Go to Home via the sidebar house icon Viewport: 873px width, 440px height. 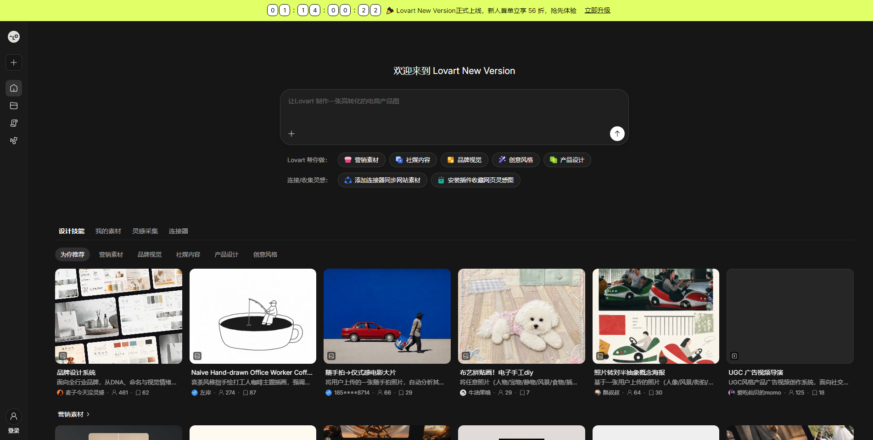14,88
